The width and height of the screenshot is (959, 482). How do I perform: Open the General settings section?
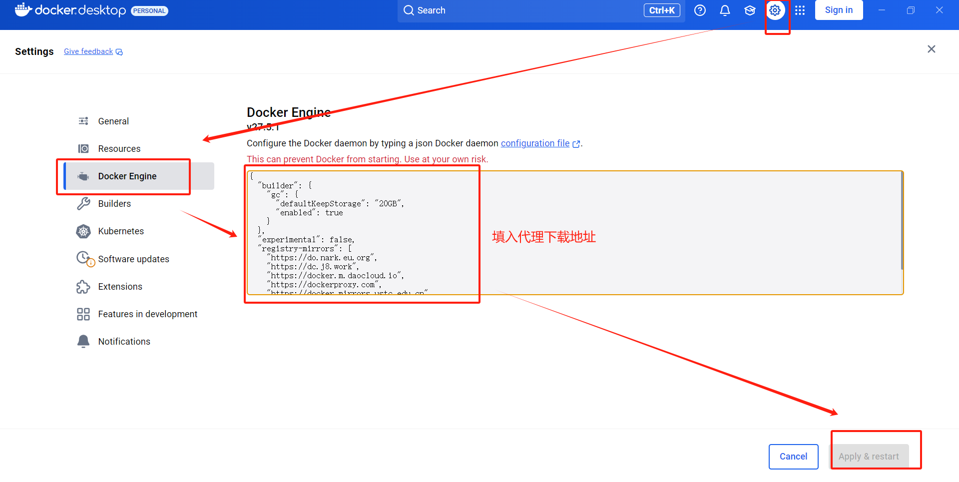tap(139, 121)
